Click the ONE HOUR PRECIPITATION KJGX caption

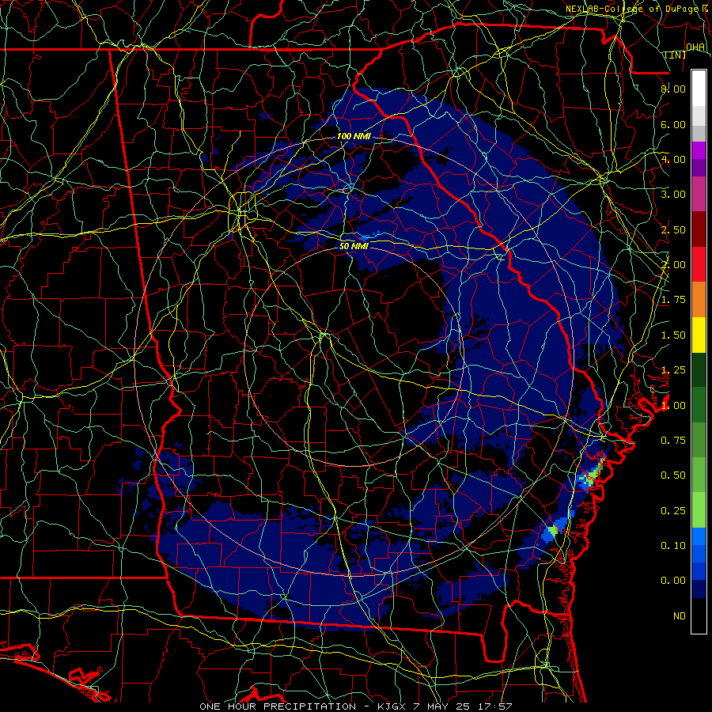point(355,706)
